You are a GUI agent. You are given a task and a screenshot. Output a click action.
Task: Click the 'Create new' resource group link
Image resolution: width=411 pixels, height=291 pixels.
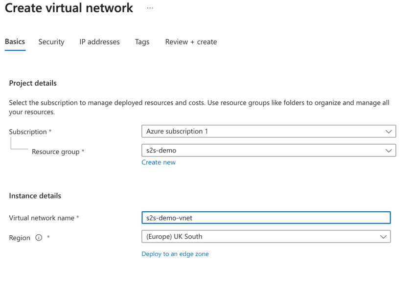coord(159,162)
